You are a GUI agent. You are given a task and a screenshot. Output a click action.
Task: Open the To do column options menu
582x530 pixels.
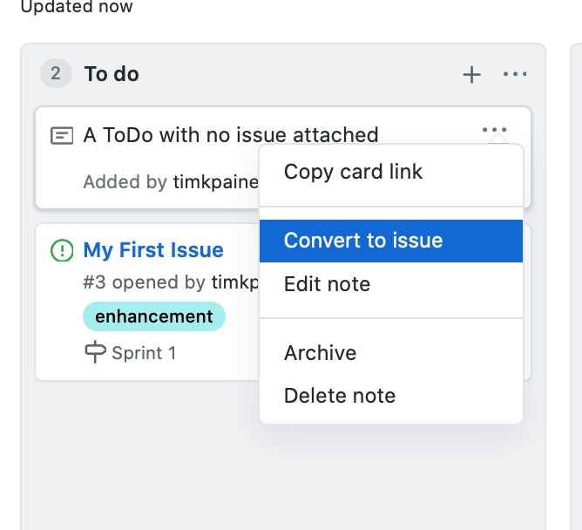514,74
